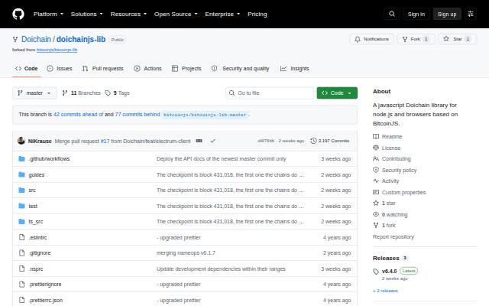Open 'Update development dependencies' commit message
Screen dimensions: 489x306
(x=221, y=269)
